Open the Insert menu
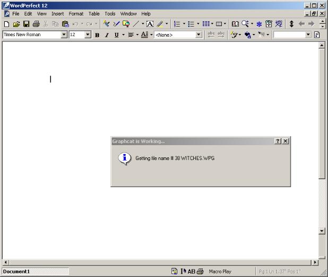328x277 pixels. click(57, 14)
